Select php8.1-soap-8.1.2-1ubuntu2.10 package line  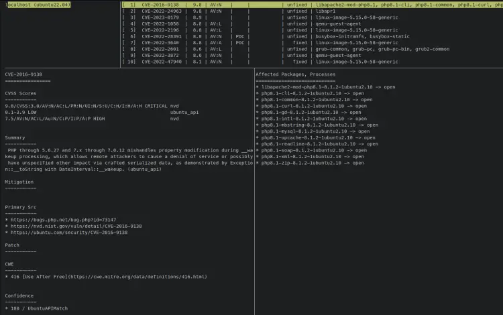click(x=311, y=150)
